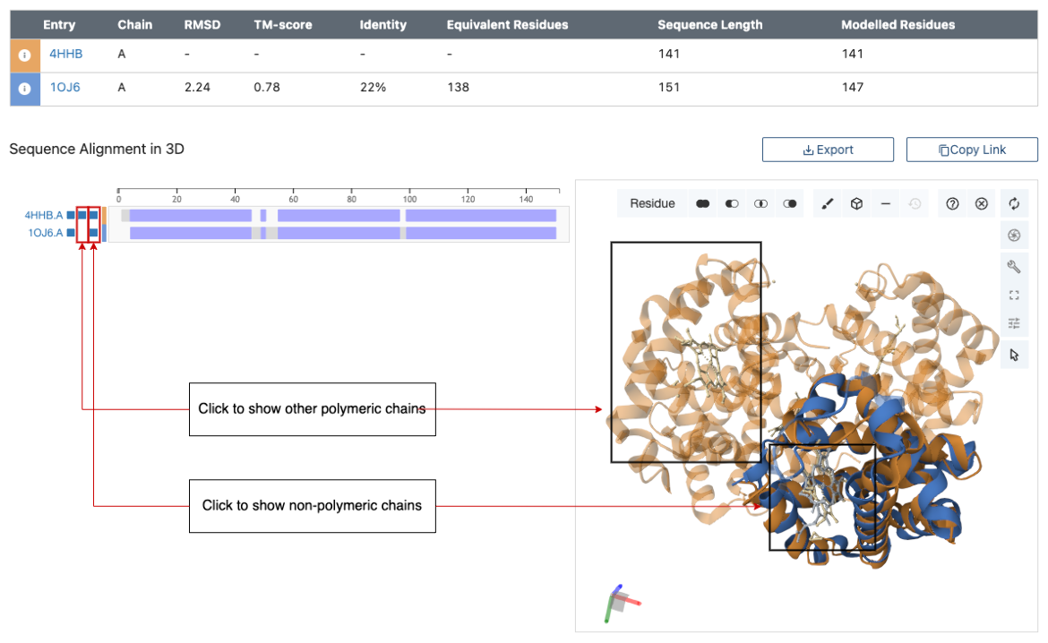Click the Export button
Viewport: 1048px width, 643px height.
828,150
